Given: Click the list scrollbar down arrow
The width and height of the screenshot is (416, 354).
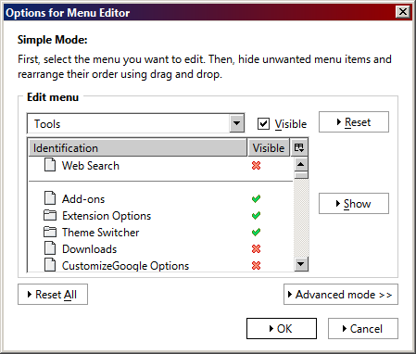Looking at the screenshot, I should (x=301, y=264).
